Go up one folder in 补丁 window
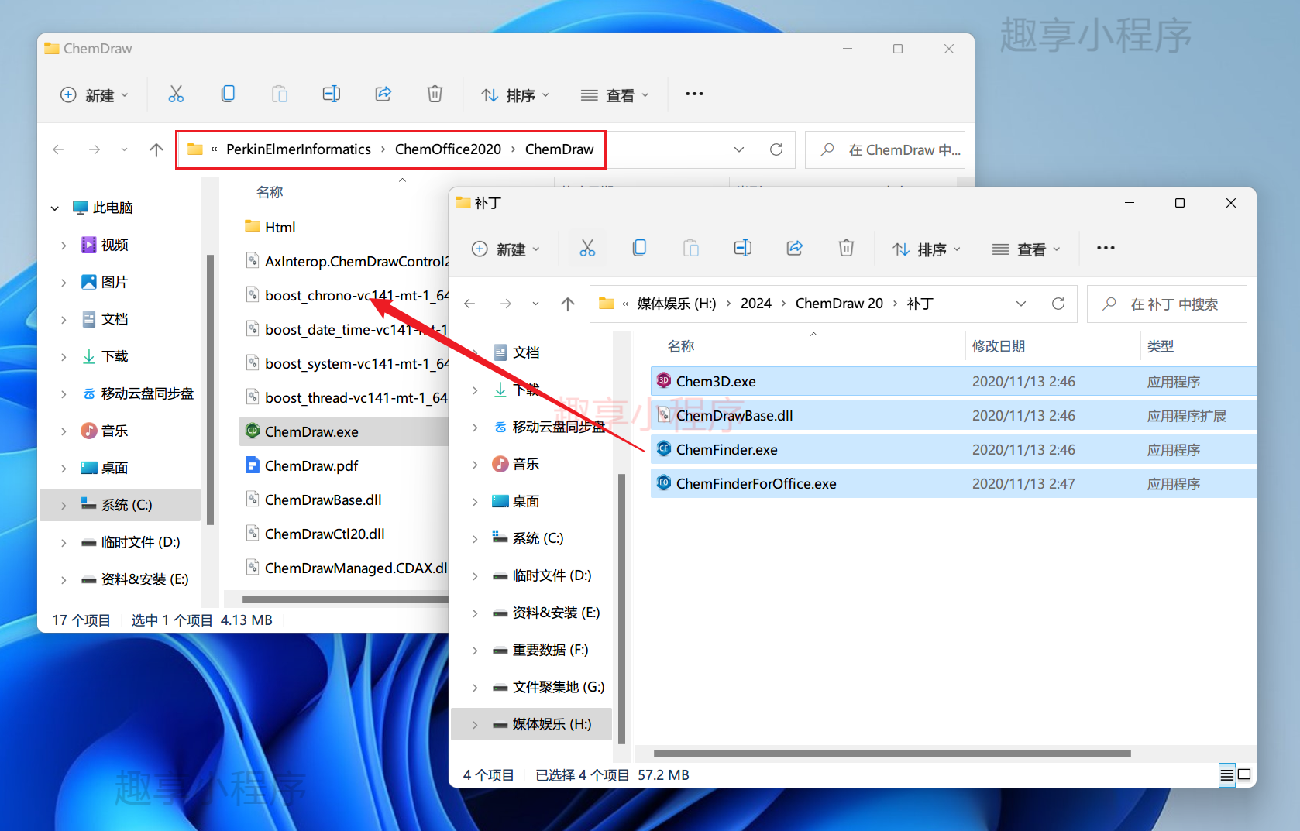The image size is (1300, 831). pyautogui.click(x=568, y=304)
